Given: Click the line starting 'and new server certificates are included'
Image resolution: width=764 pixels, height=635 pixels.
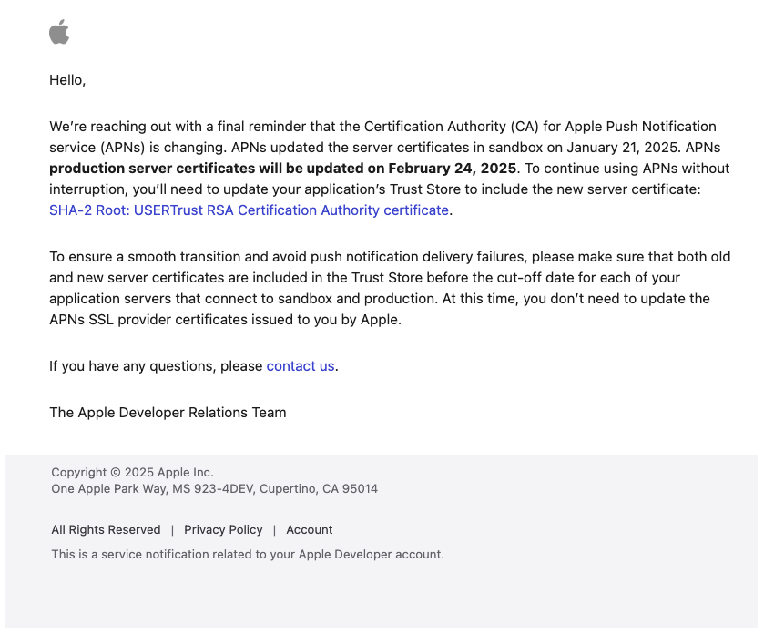Looking at the screenshot, I should (x=364, y=278).
